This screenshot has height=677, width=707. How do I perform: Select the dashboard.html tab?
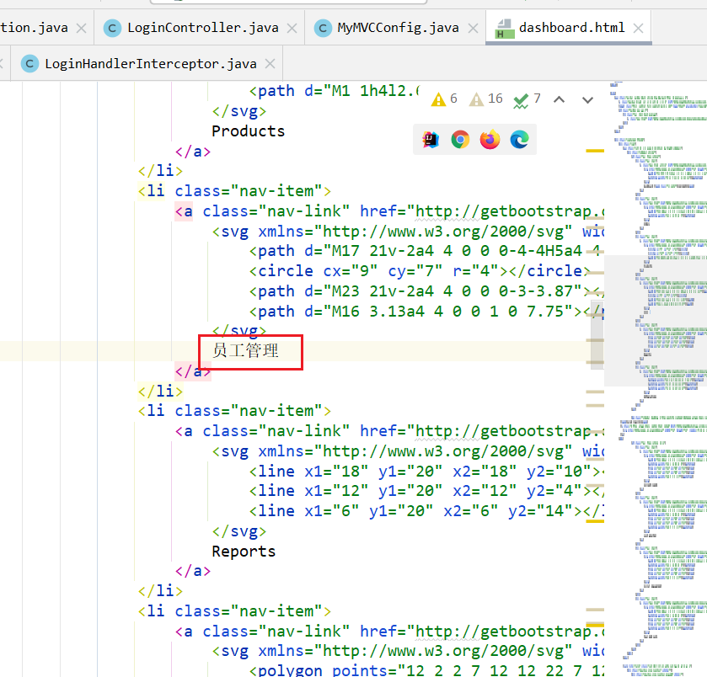tap(571, 28)
